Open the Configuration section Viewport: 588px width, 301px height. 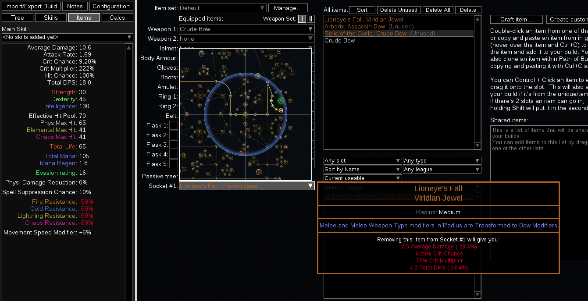(111, 6)
